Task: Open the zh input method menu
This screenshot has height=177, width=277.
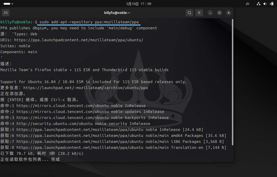Action: coord(247,4)
